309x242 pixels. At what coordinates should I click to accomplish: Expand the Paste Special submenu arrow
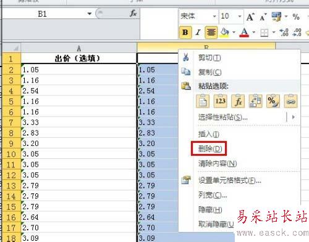pos(294,117)
